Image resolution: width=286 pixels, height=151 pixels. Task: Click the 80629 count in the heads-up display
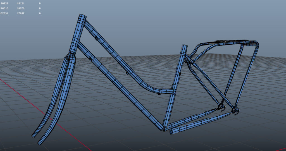4,3
